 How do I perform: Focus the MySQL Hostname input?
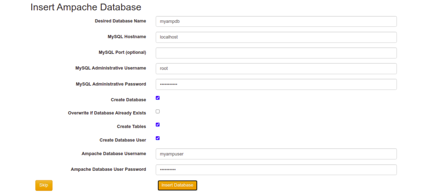click(276, 37)
